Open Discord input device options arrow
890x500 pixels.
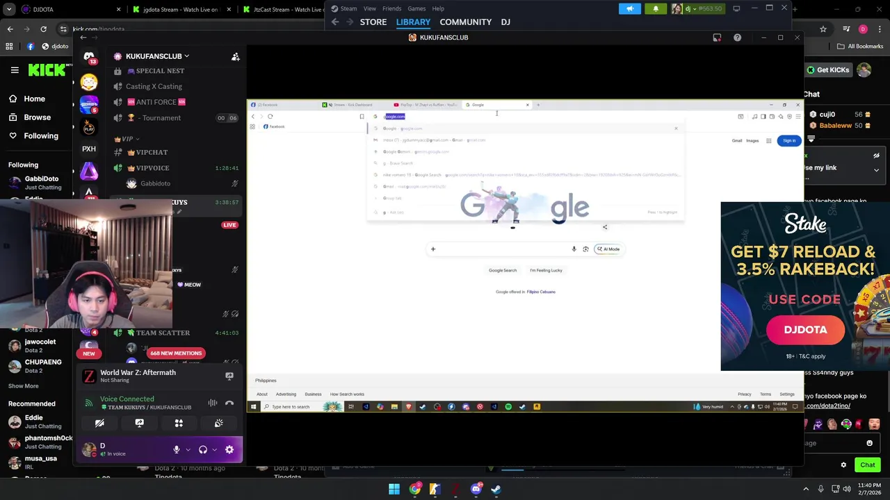point(188,450)
